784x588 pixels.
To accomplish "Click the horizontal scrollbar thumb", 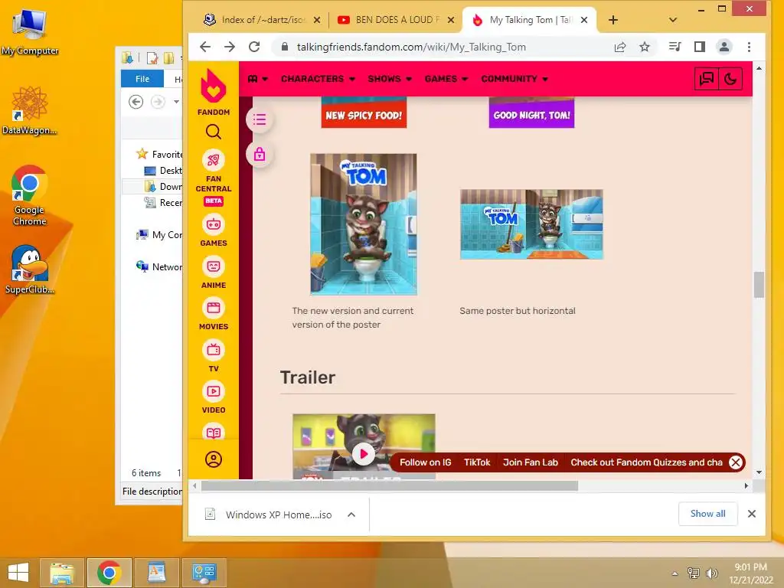I will [390, 485].
